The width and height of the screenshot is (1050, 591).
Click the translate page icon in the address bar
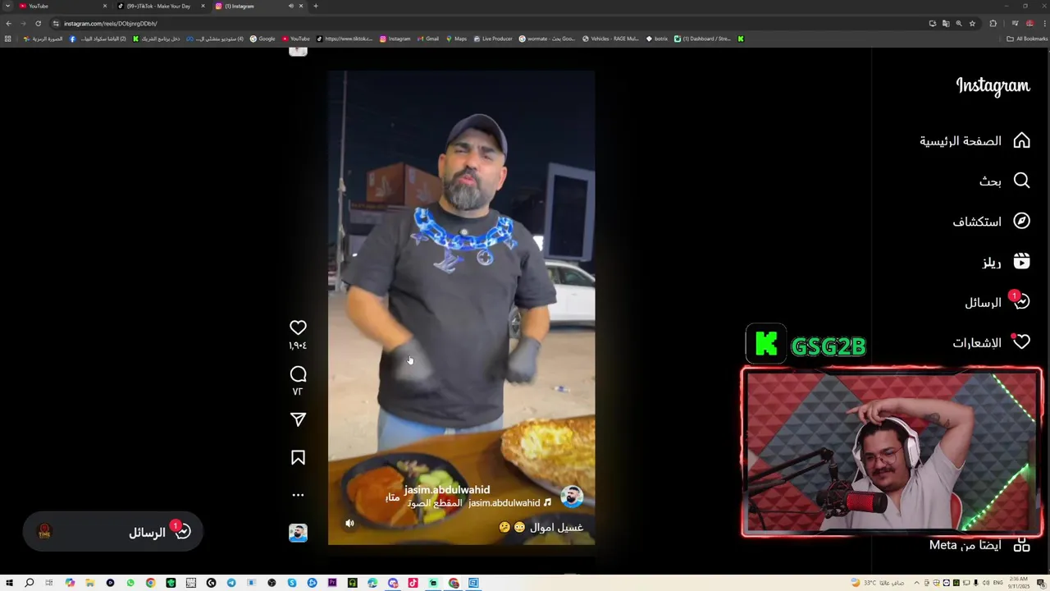click(x=946, y=23)
